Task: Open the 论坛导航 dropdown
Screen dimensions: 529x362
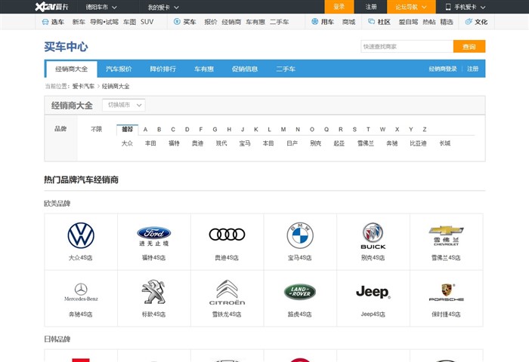Action: coord(411,7)
